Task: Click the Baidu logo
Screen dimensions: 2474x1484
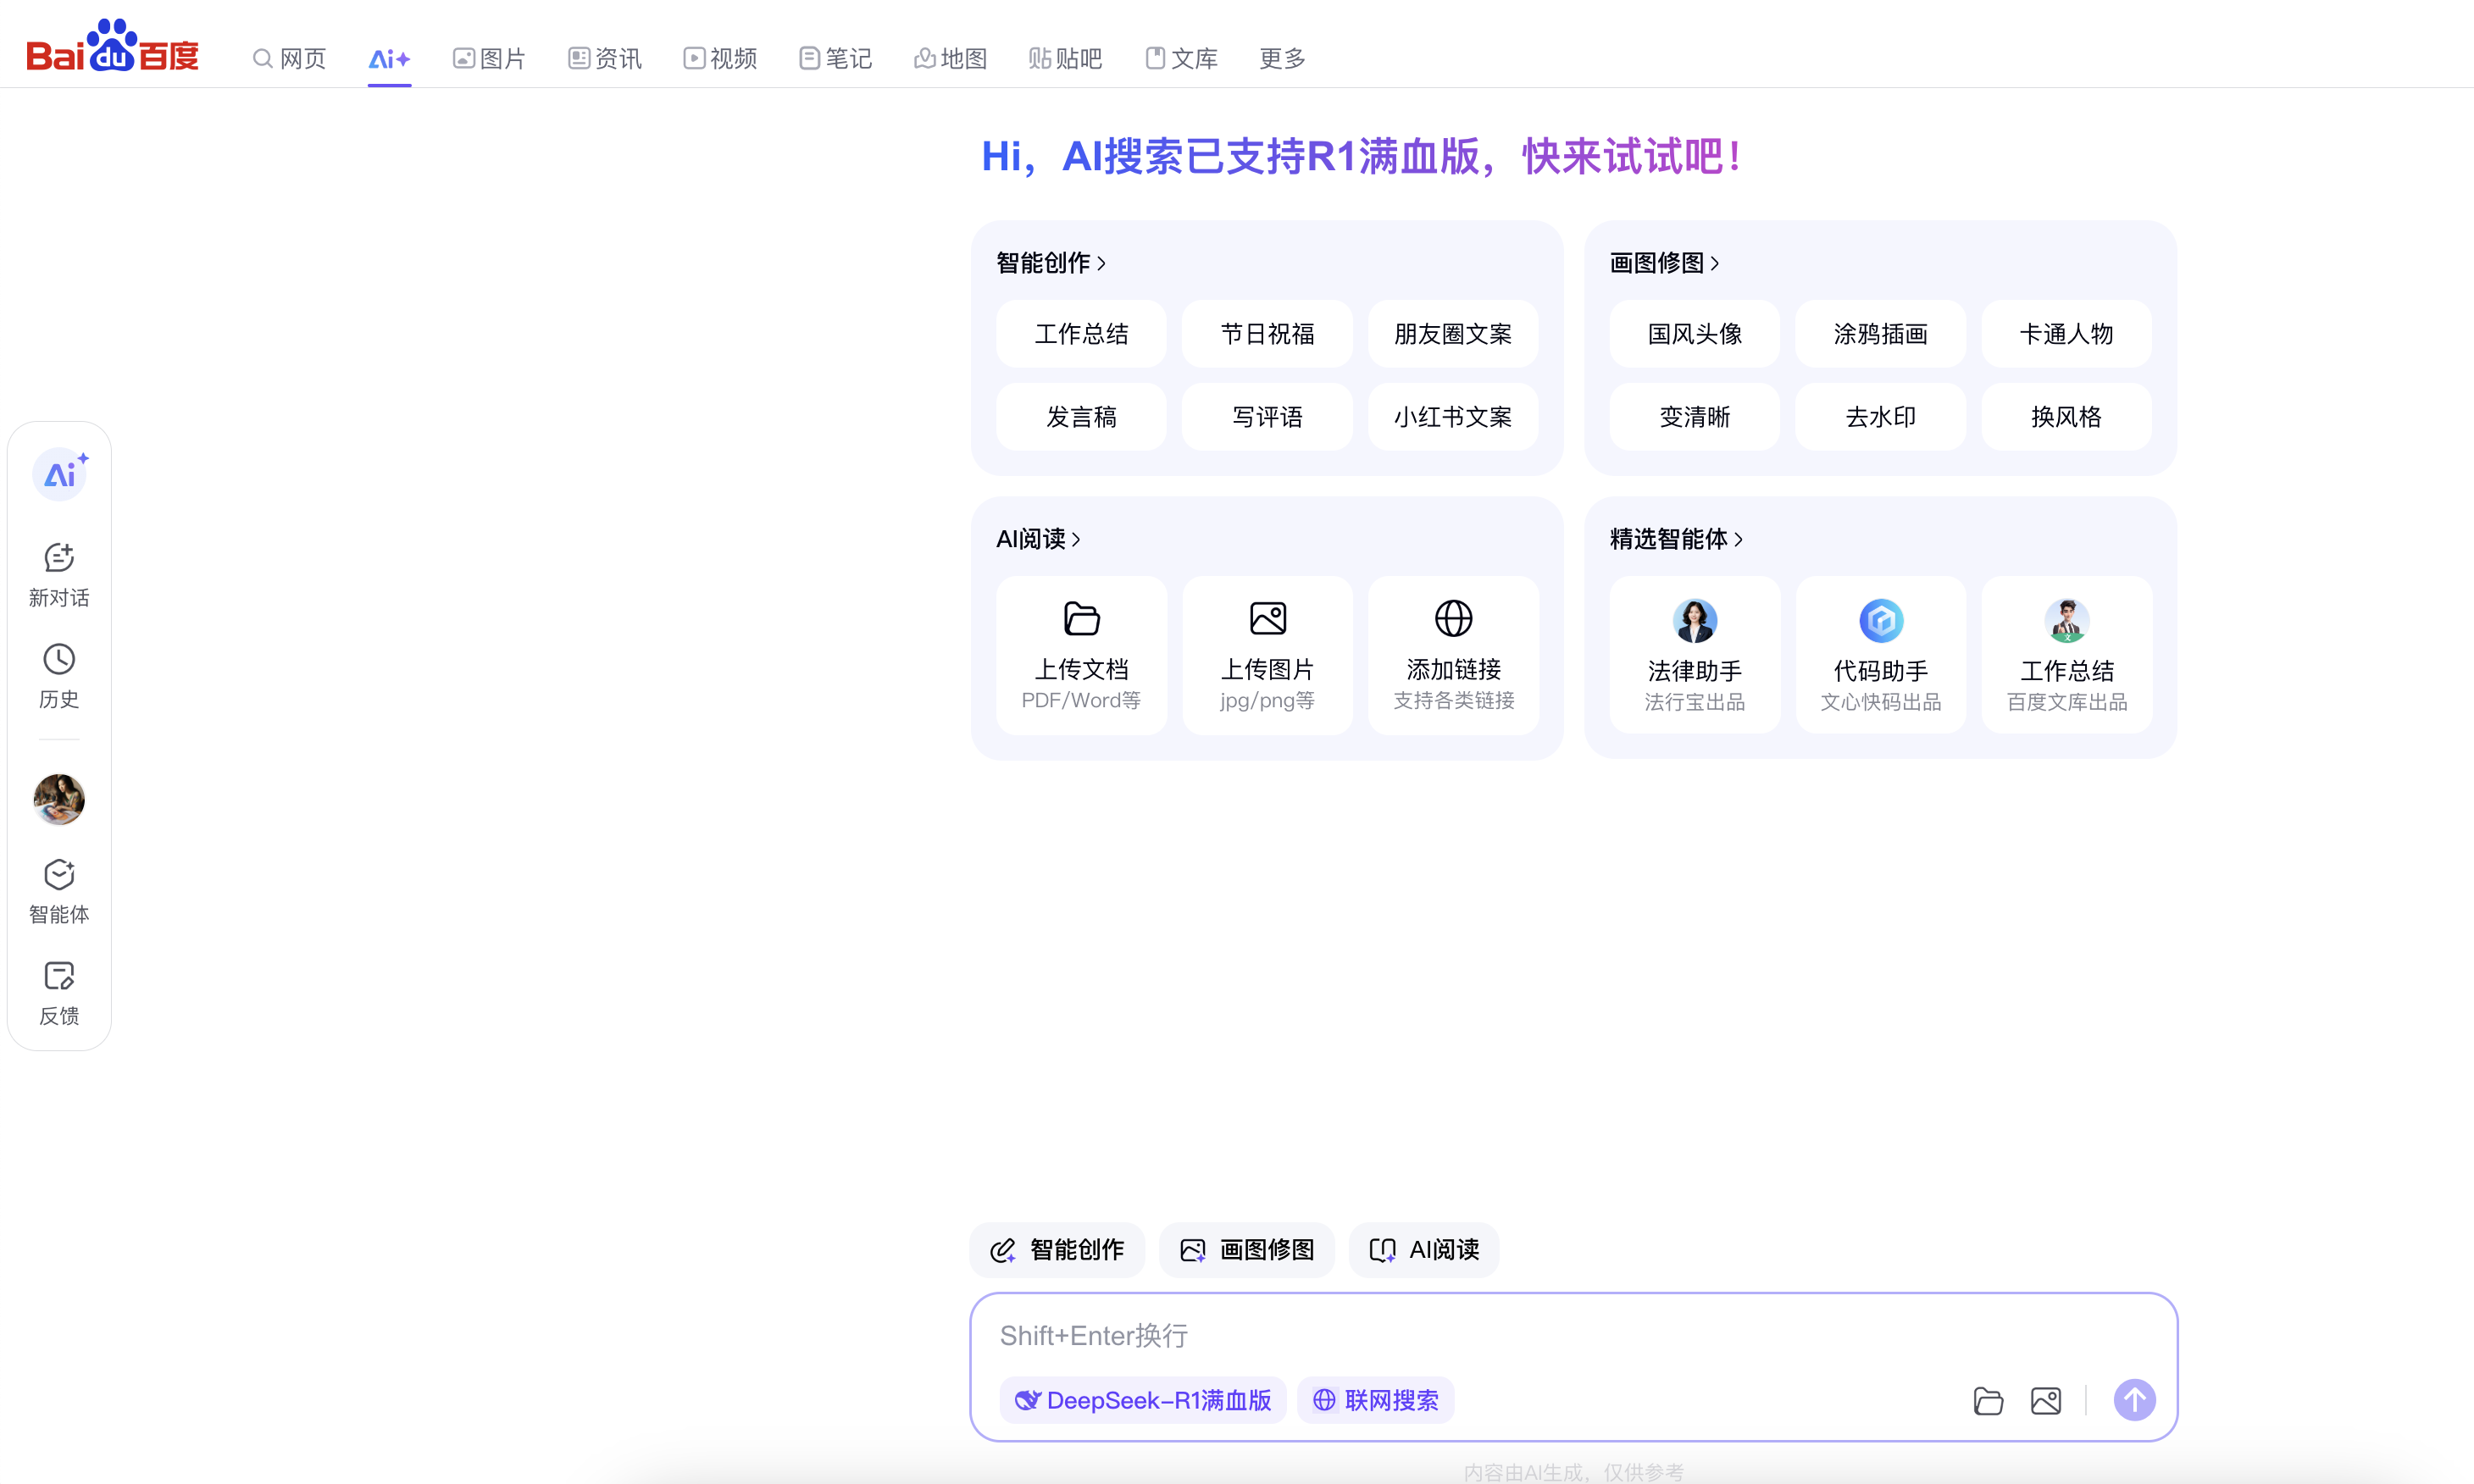Action: click(112, 47)
